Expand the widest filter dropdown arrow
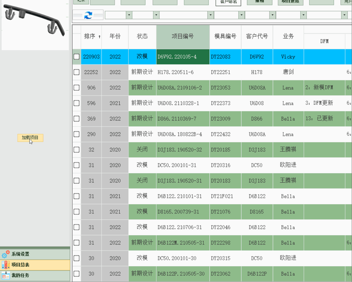 211,15
